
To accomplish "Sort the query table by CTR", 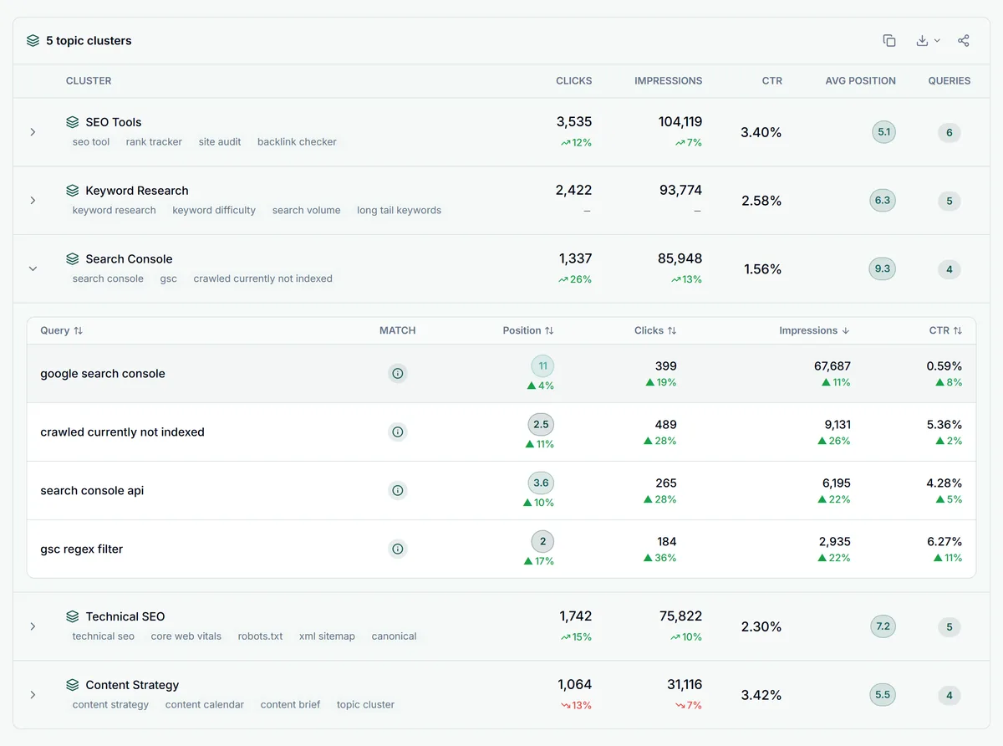I will tap(945, 330).
